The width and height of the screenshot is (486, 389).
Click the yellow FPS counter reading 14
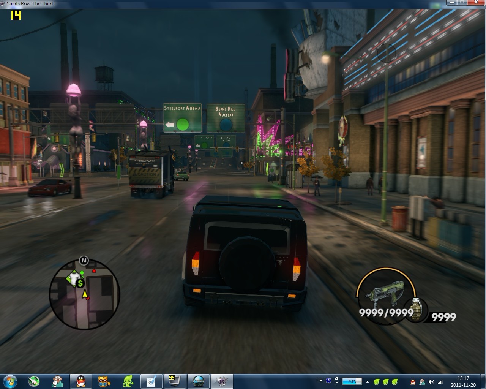point(15,15)
